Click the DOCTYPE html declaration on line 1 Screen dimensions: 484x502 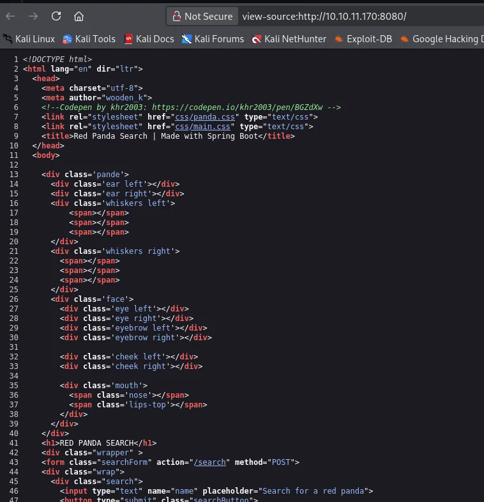(57, 59)
